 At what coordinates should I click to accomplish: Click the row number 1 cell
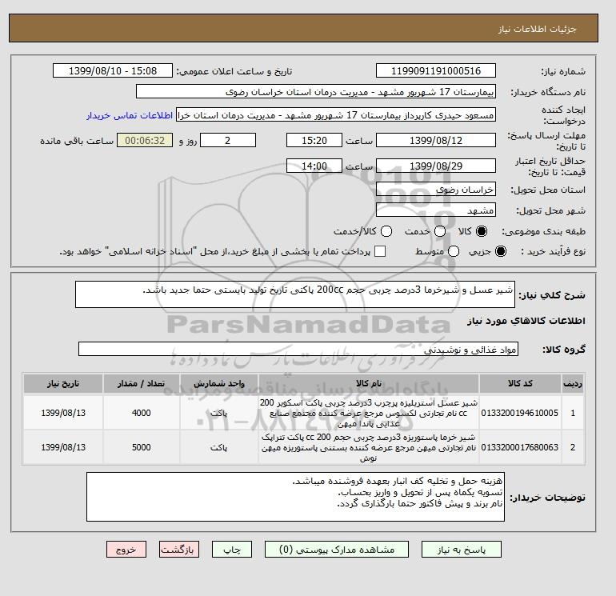click(x=573, y=413)
